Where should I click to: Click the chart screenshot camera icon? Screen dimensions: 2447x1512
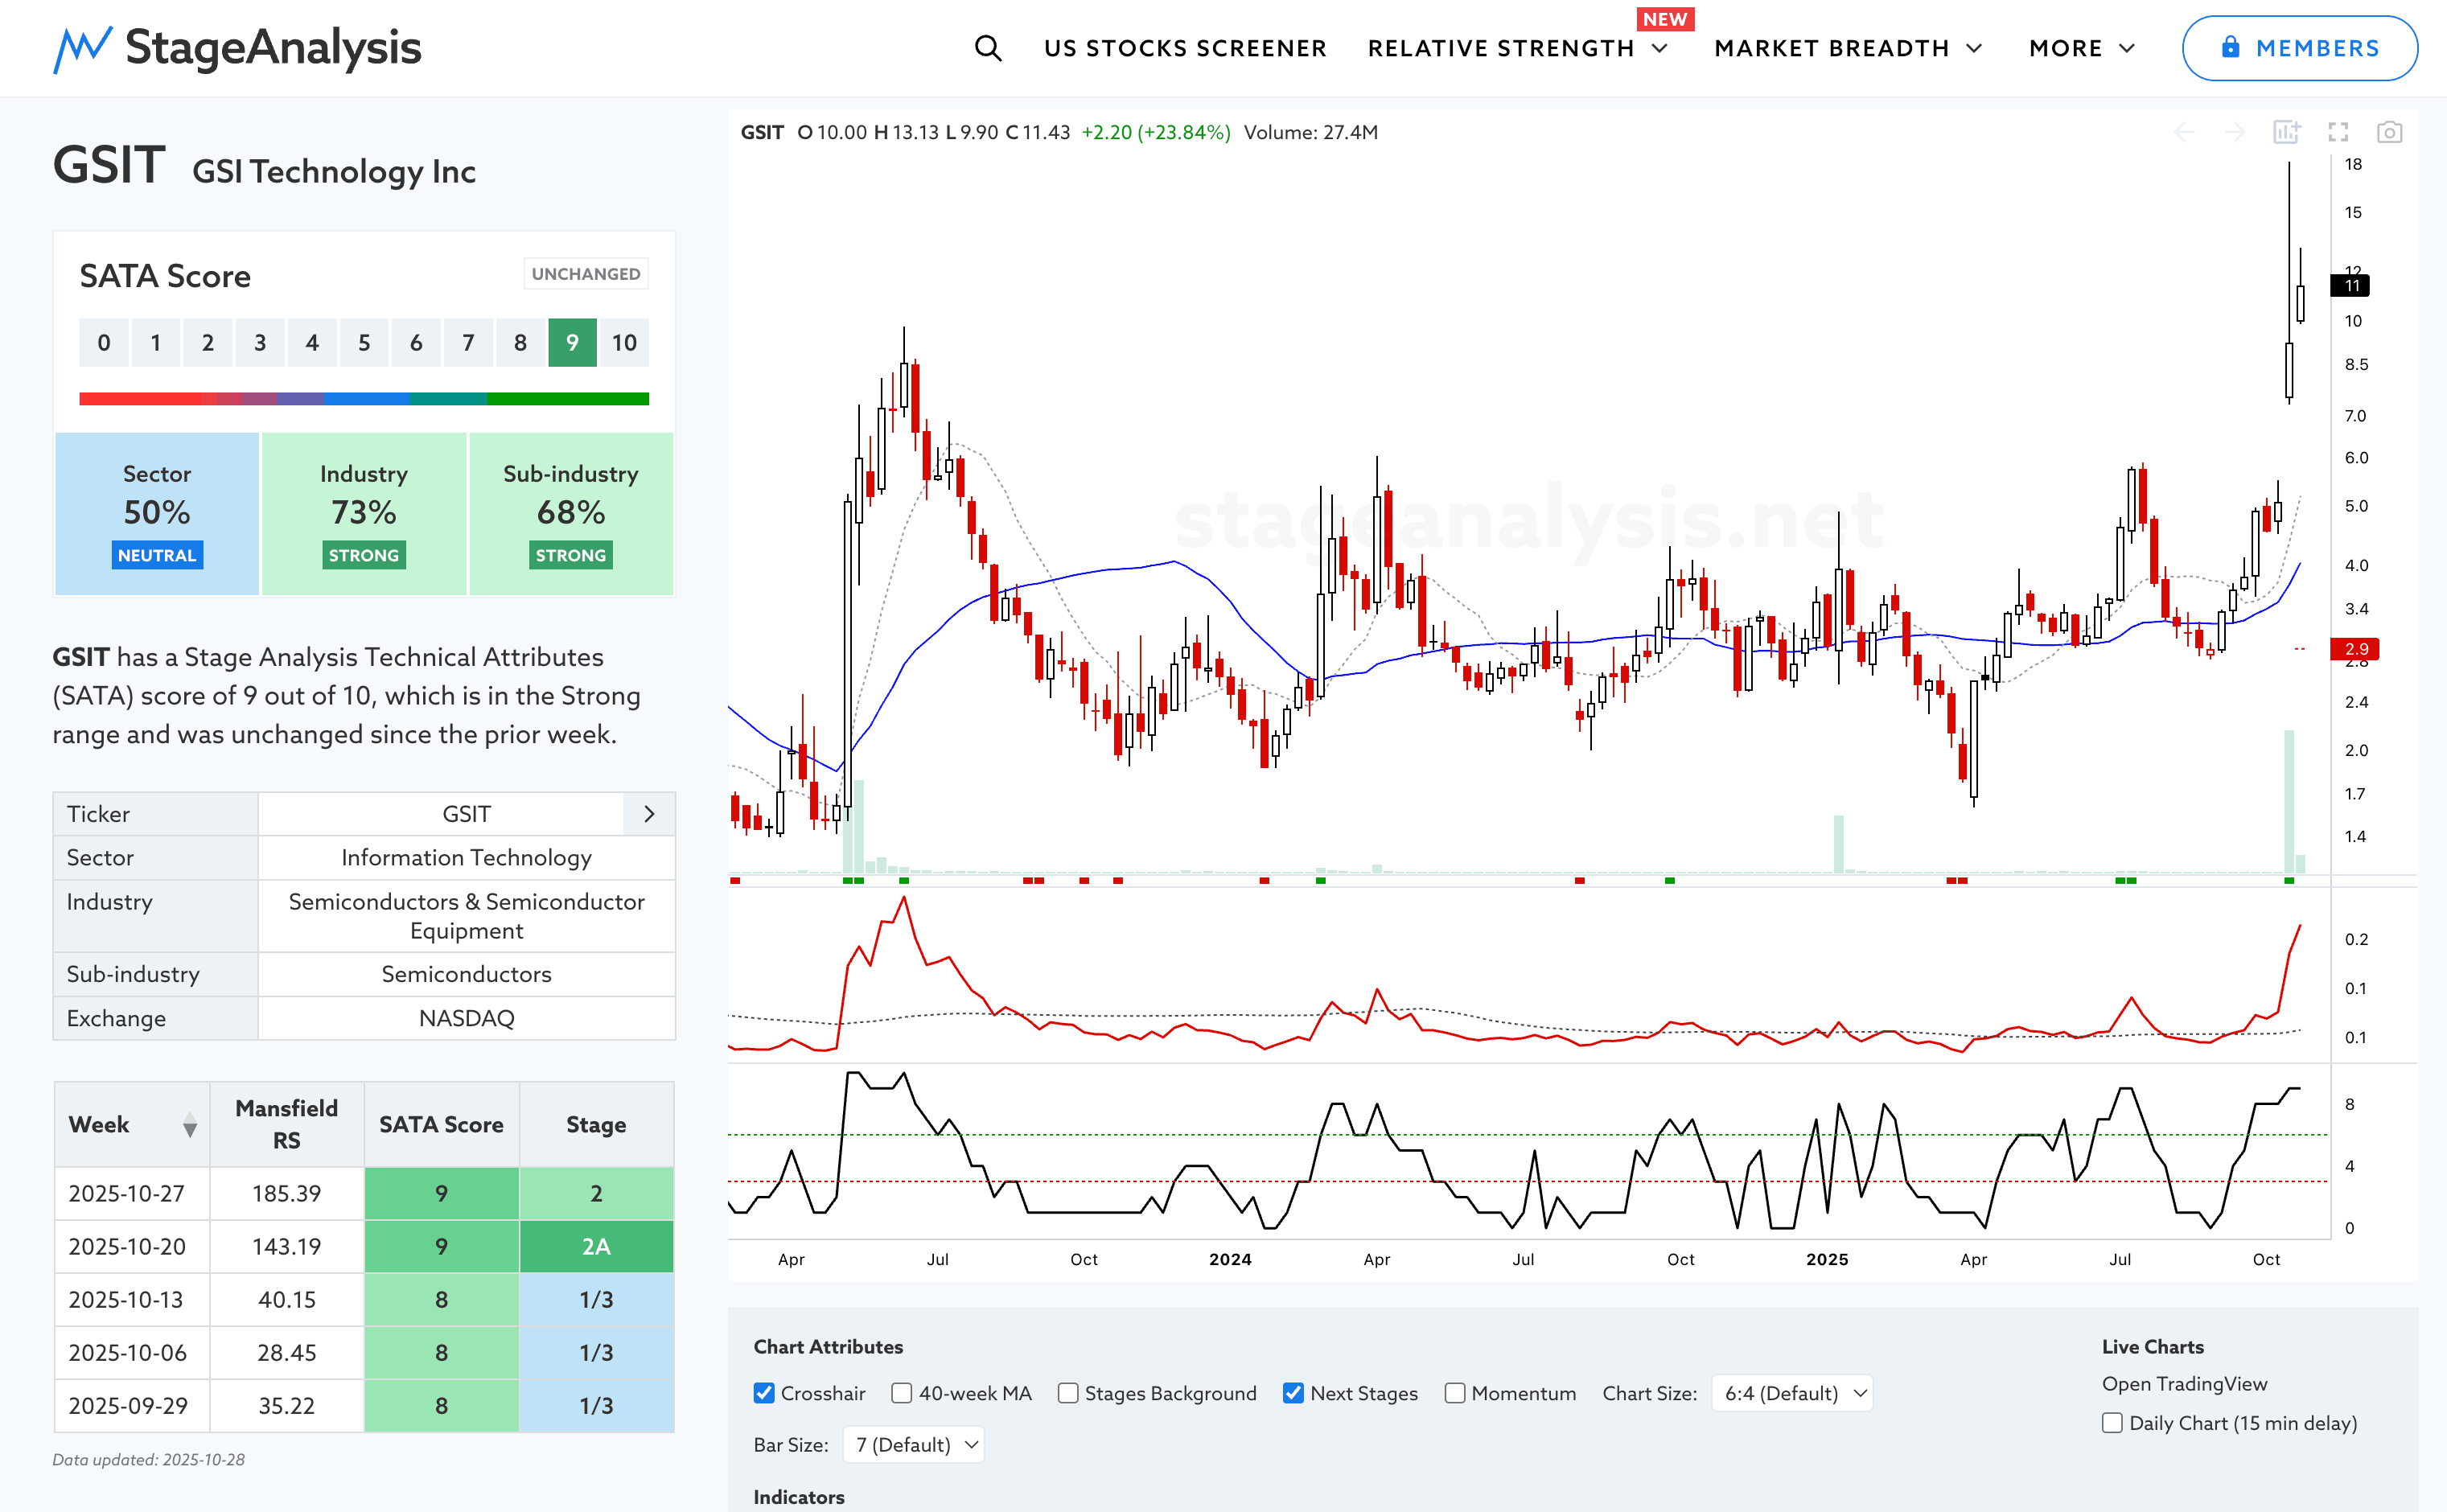(x=2389, y=132)
